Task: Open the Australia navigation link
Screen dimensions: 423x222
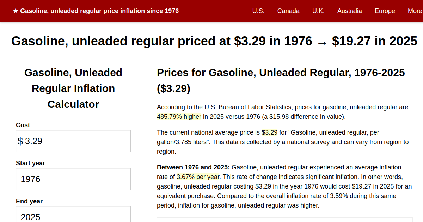Action: (x=350, y=11)
